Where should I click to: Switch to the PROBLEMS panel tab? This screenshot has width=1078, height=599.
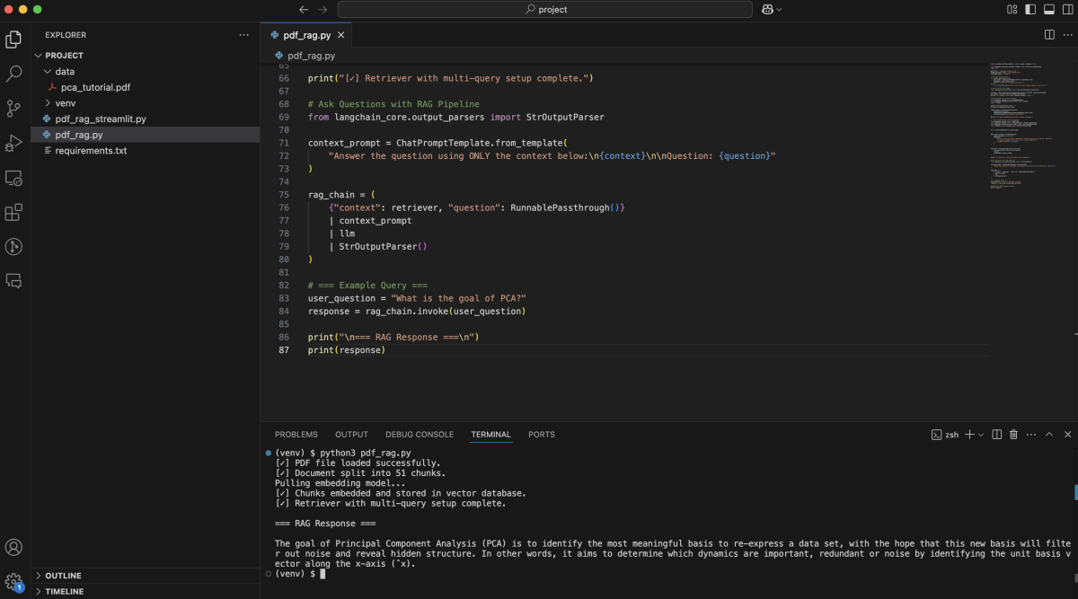[296, 435]
